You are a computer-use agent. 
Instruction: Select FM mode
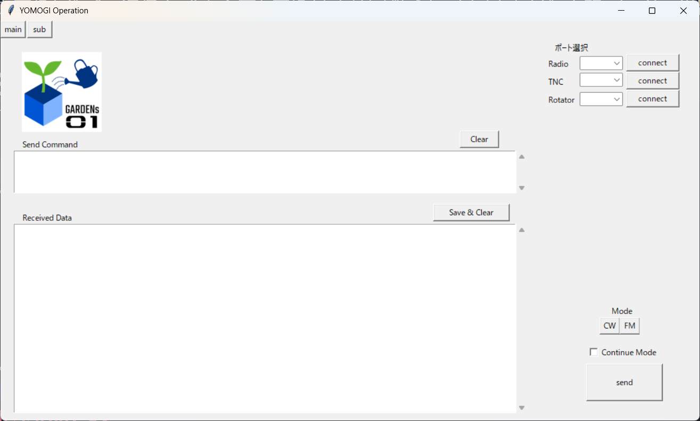coord(630,326)
